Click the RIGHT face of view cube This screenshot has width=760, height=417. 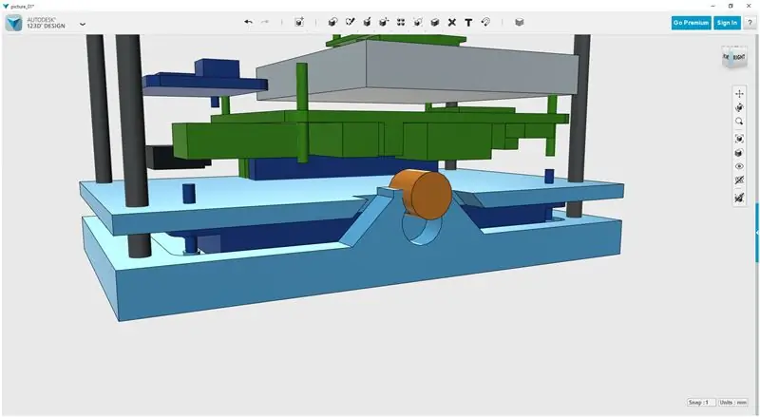(x=739, y=58)
